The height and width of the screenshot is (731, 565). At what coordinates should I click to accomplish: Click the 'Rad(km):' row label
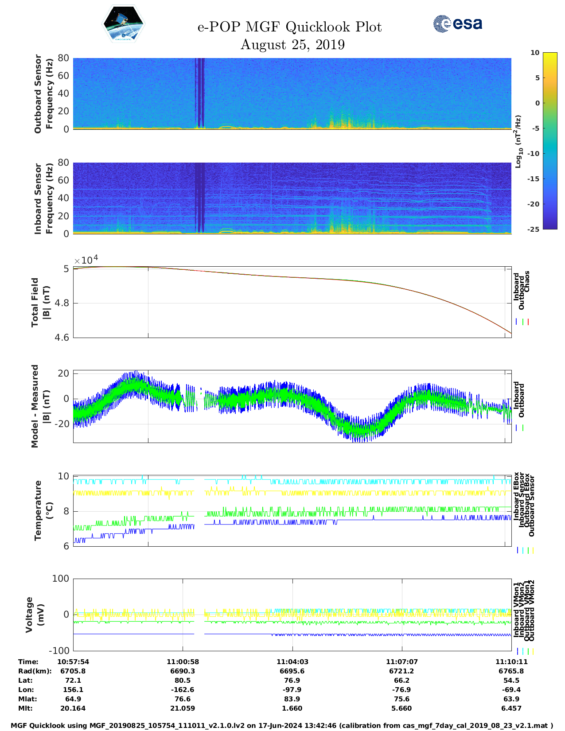(x=35, y=671)
